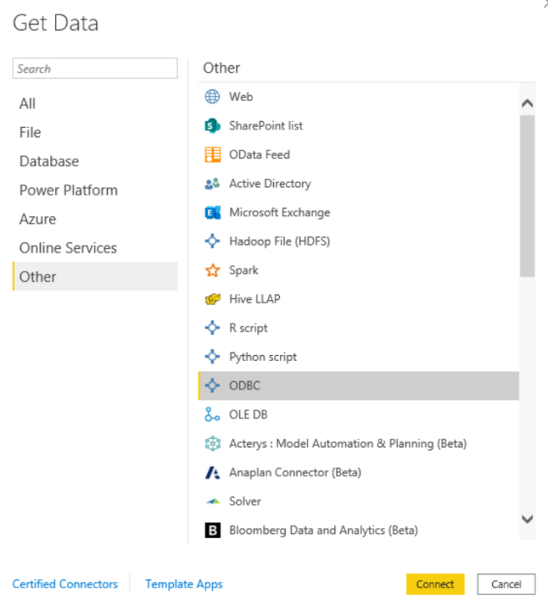
Task: Click the Spark star icon
Action: (212, 271)
